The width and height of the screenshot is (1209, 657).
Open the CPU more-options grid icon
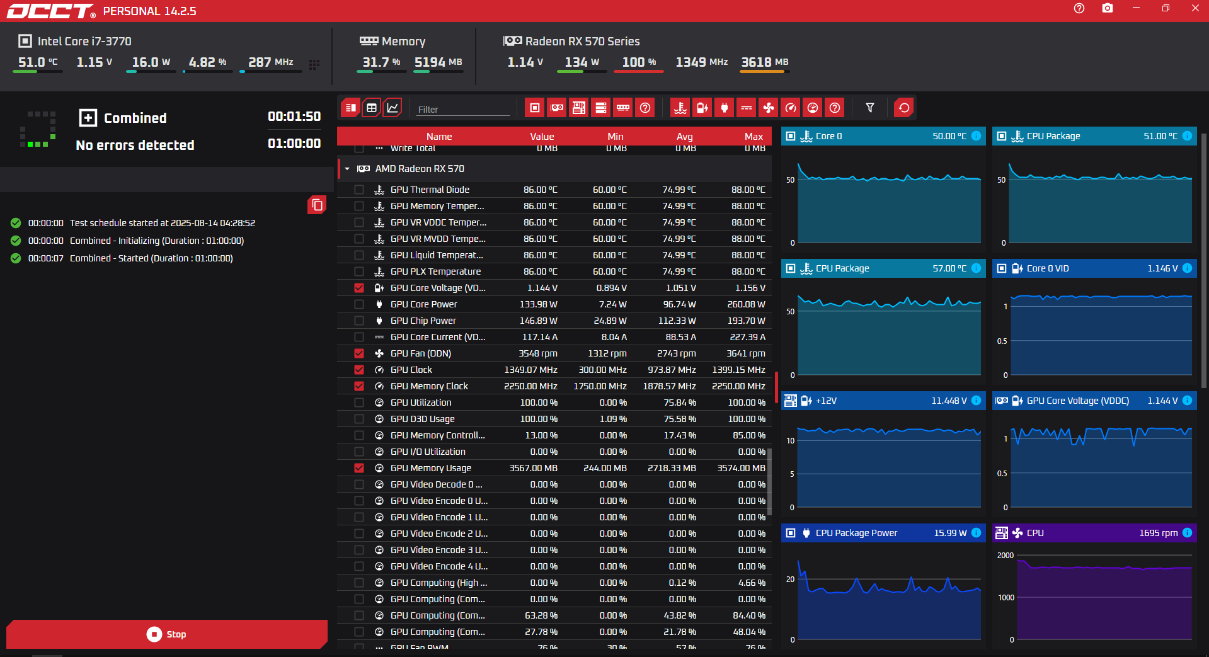coord(314,64)
